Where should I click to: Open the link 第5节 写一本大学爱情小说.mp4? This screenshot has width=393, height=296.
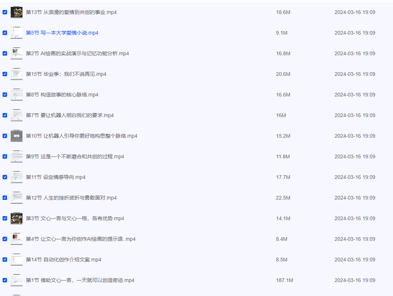tap(62, 33)
